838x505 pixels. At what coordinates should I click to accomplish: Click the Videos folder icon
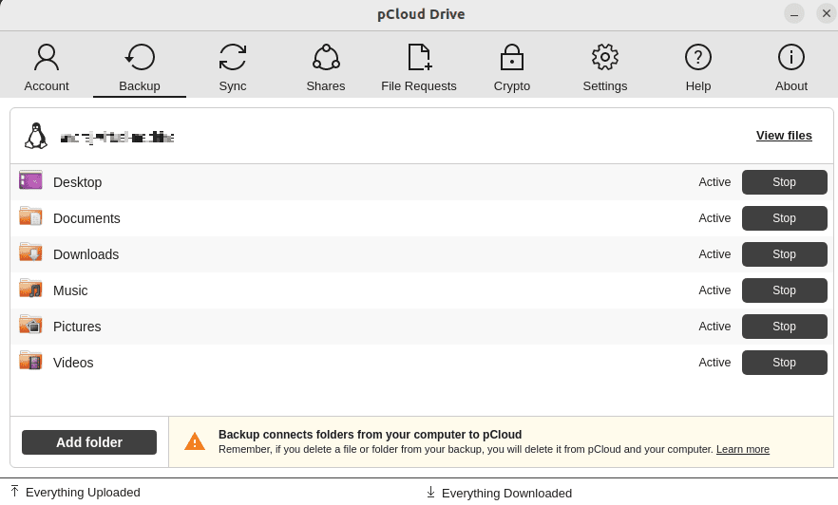[x=30, y=361]
